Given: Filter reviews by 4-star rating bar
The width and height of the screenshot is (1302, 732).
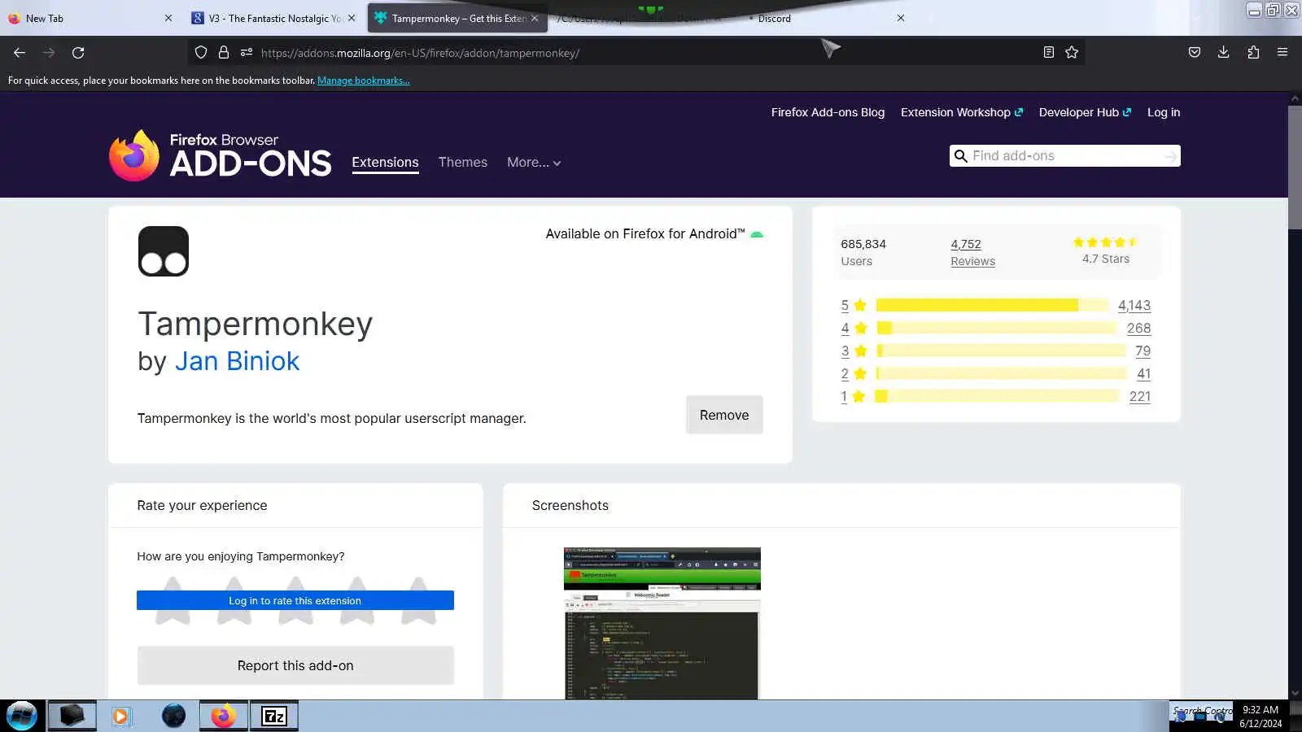Looking at the screenshot, I should pyautogui.click(x=996, y=328).
